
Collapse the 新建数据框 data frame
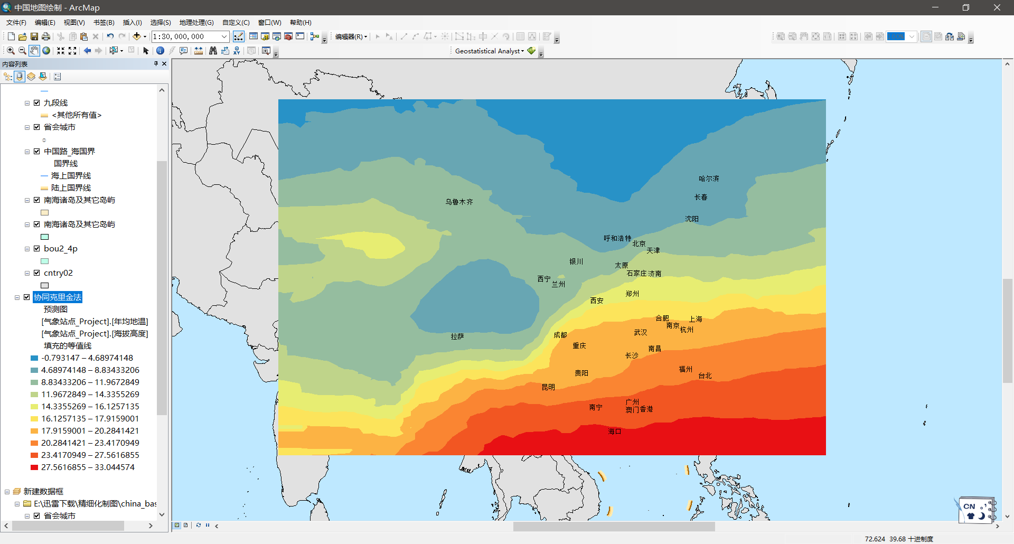coord(7,492)
